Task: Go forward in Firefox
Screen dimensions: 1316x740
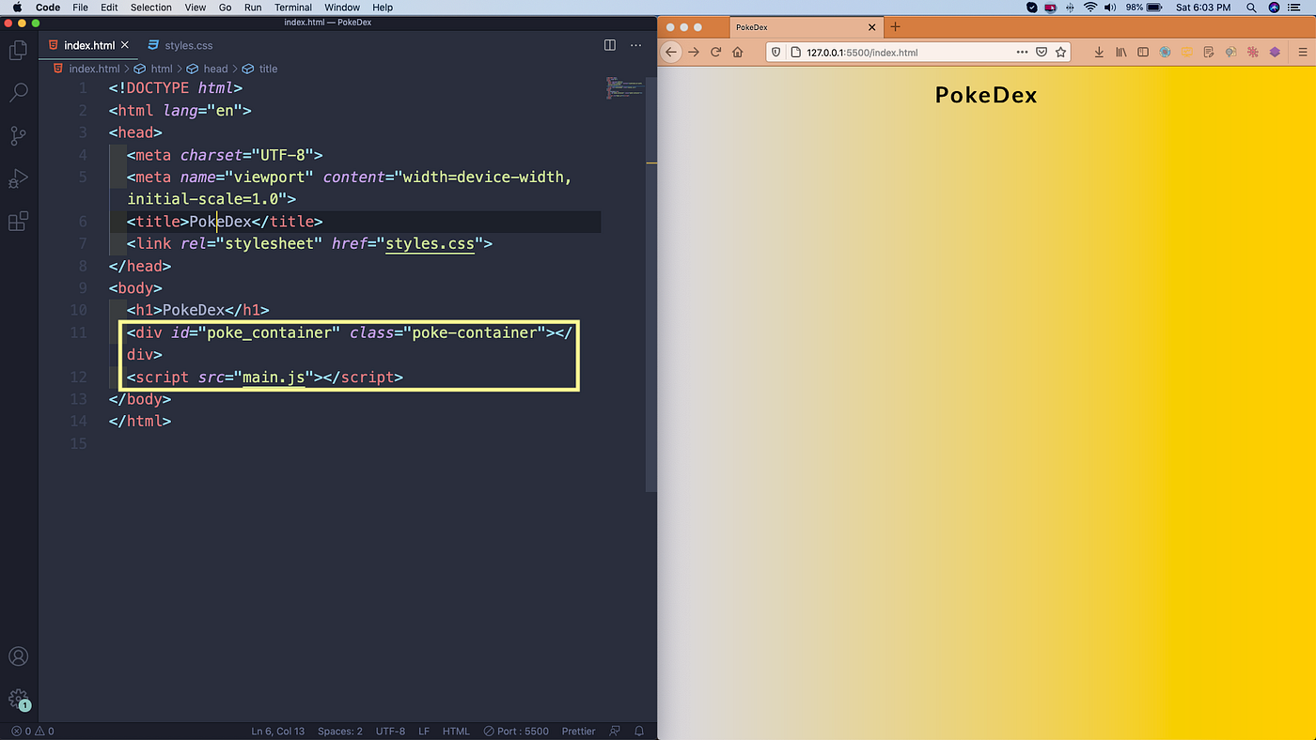Action: (694, 53)
